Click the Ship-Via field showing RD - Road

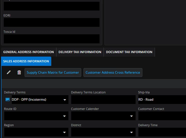[162, 99]
